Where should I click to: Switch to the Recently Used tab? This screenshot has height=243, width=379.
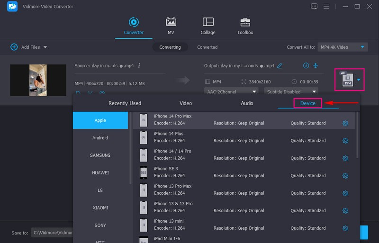(x=125, y=103)
